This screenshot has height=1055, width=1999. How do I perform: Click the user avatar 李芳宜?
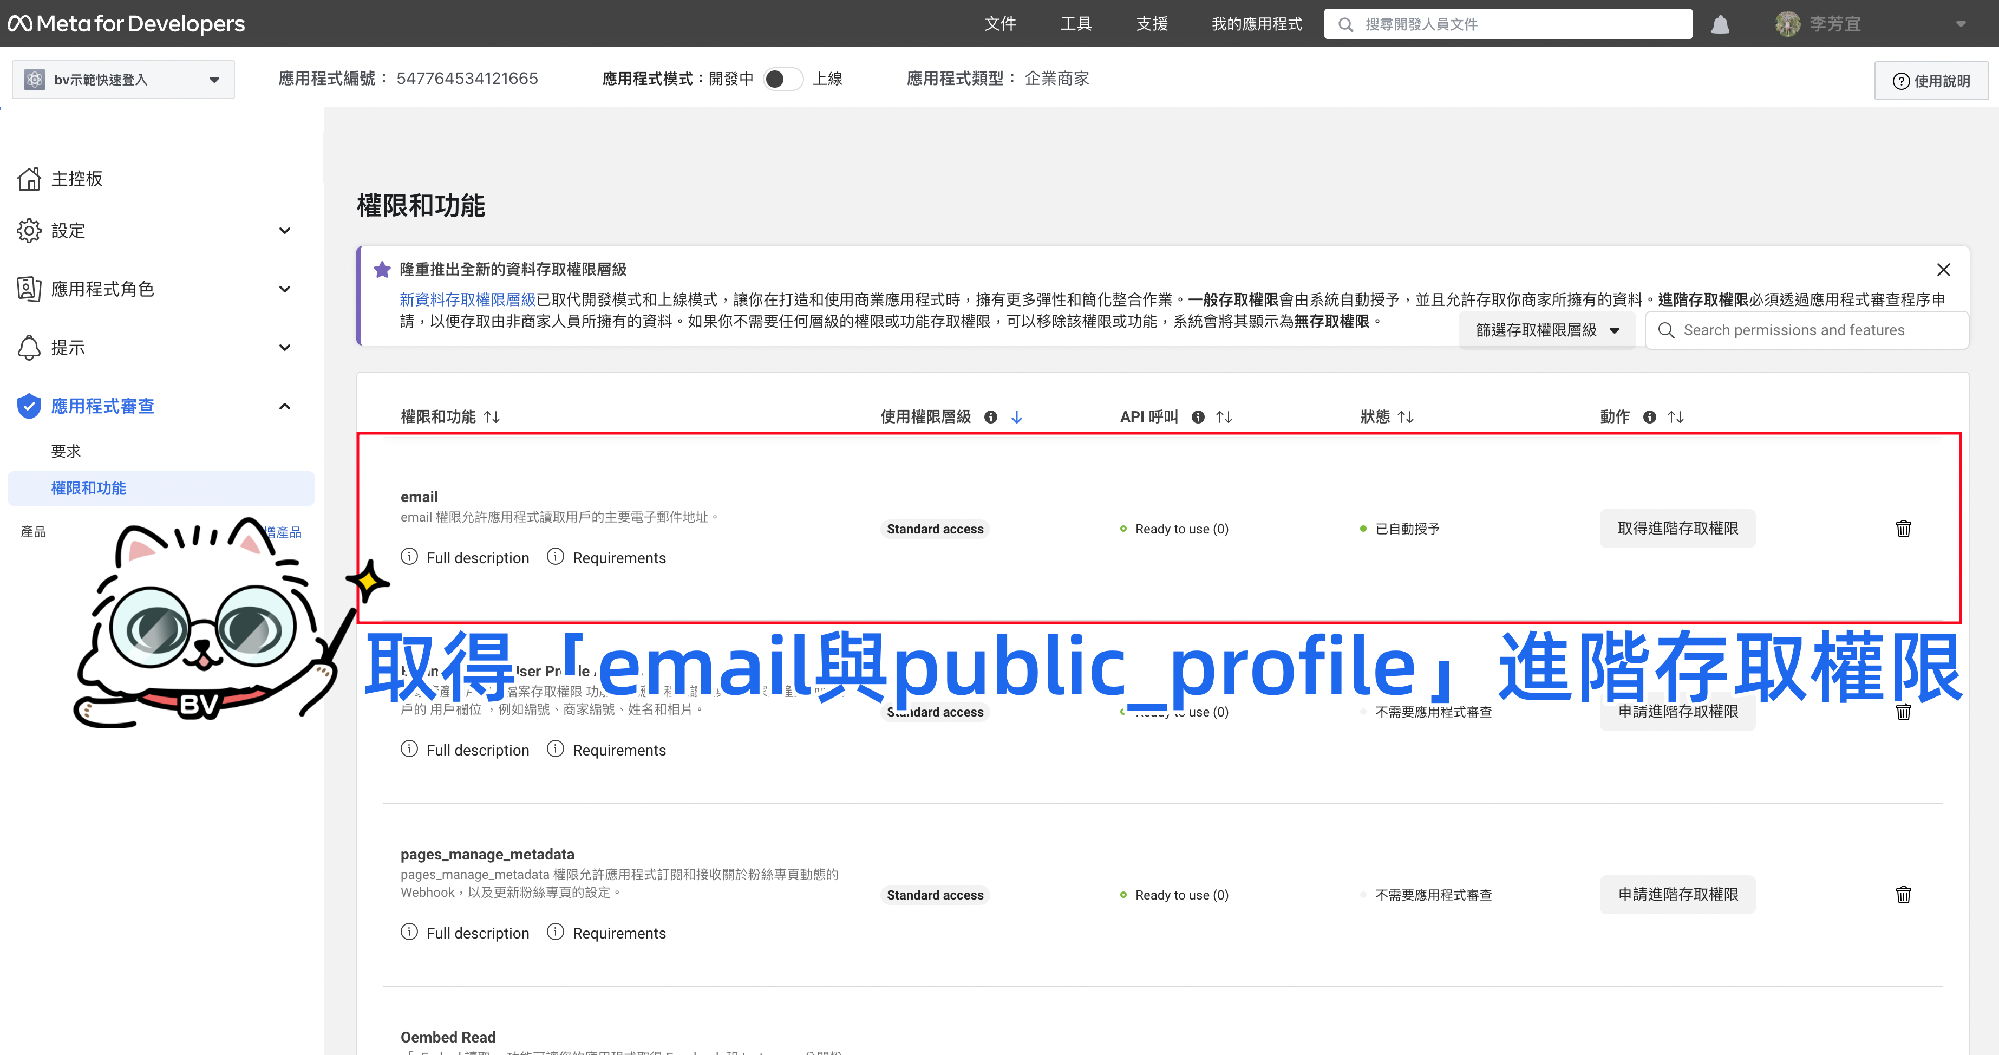1788,24
